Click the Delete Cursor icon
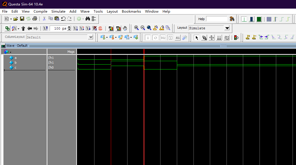This screenshot has width=296, height=165. [x=254, y=37]
